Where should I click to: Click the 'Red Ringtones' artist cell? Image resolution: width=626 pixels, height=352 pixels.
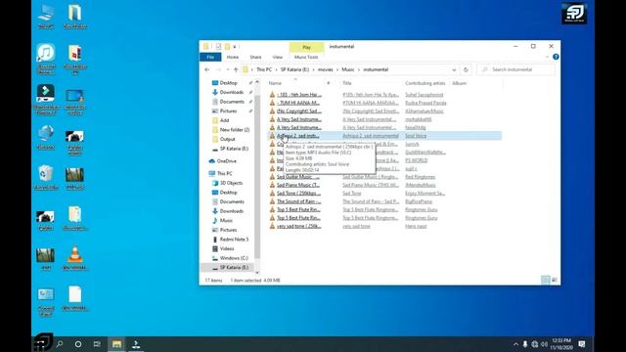coord(420,177)
